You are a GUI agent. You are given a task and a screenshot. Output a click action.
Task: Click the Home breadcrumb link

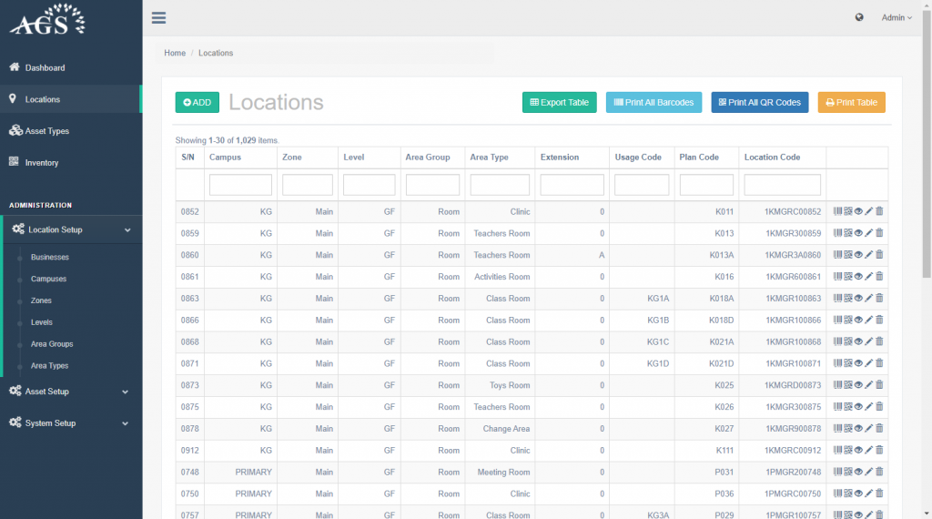pos(175,53)
